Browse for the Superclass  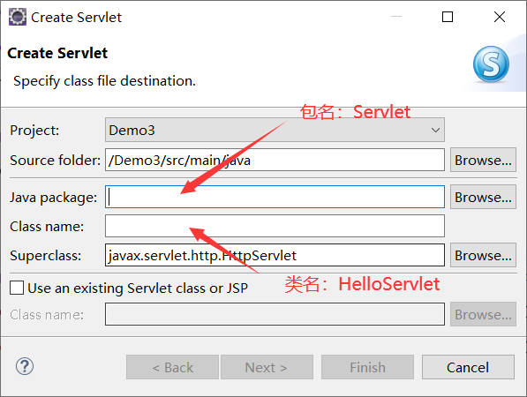(483, 255)
